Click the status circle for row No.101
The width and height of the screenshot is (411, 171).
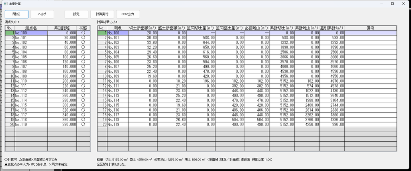pos(83,37)
